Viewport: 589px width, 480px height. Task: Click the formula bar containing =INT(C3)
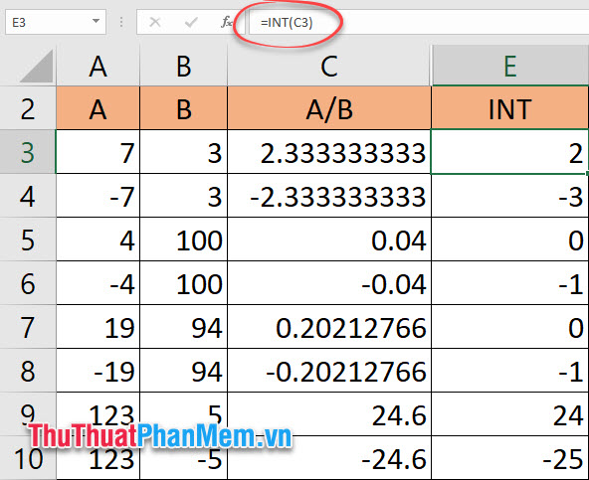419,22
